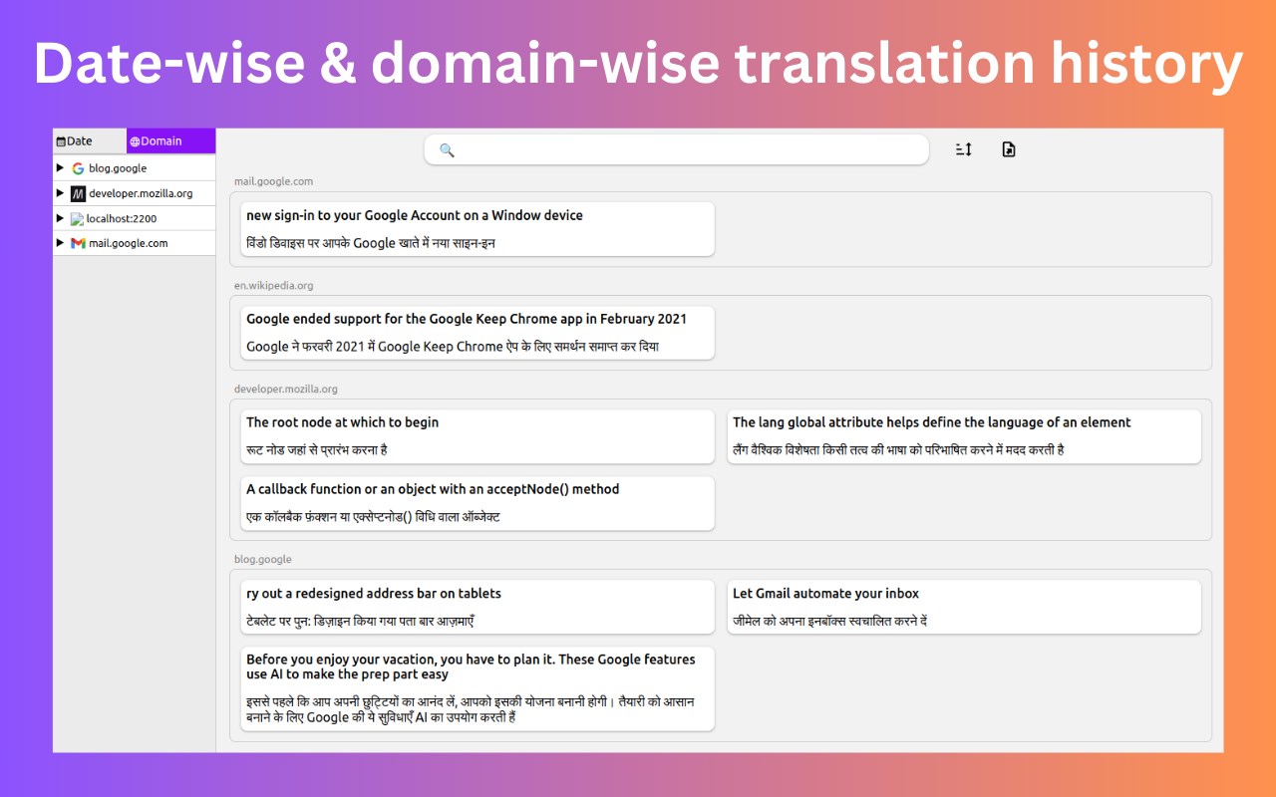Expand the developer.mozilla.org tree arrow
The height and width of the screenshot is (797, 1276).
pyautogui.click(x=60, y=192)
